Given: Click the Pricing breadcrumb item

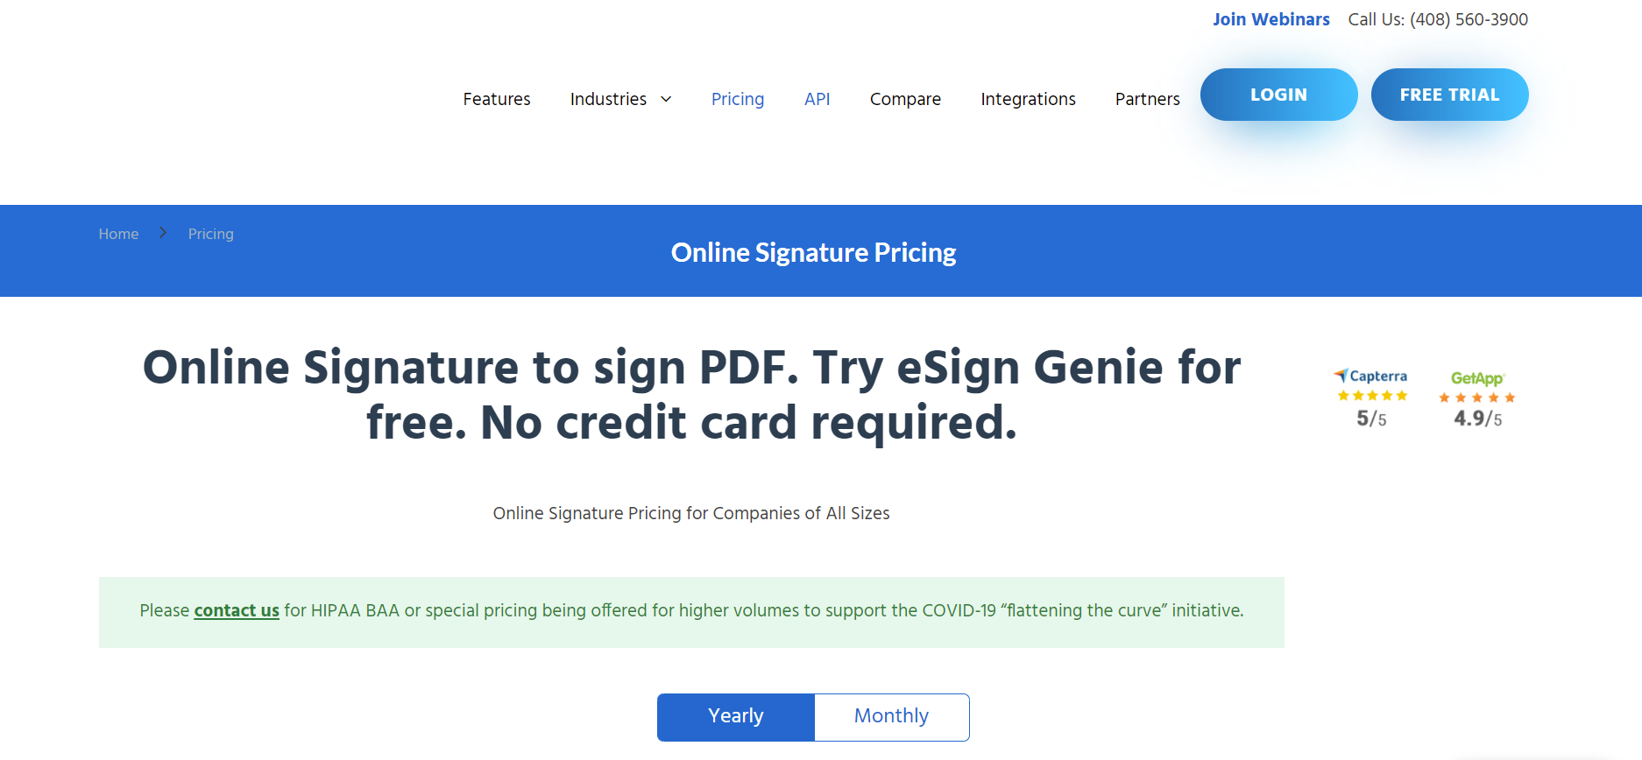Looking at the screenshot, I should click(210, 233).
